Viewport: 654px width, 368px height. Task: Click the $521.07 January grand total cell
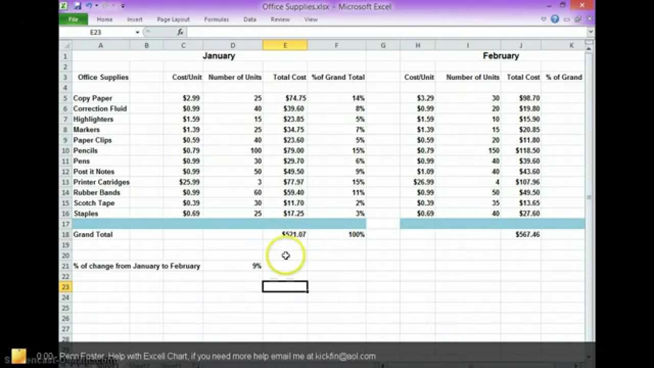[x=285, y=235]
